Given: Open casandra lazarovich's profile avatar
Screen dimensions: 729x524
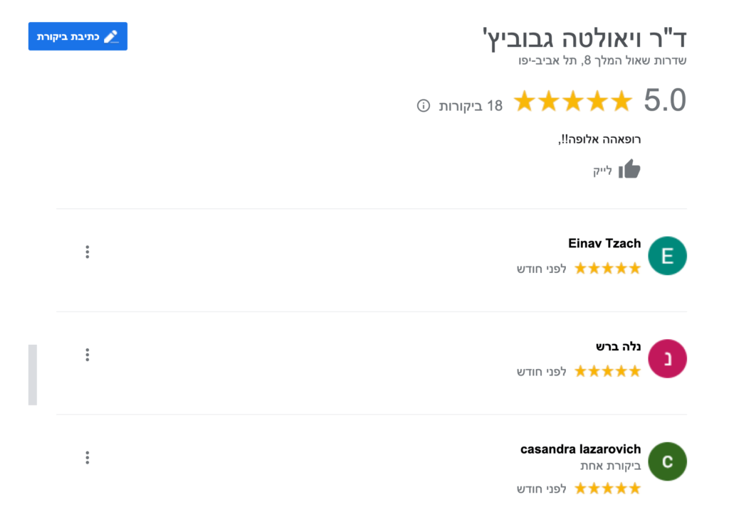Looking at the screenshot, I should pyautogui.click(x=667, y=461).
